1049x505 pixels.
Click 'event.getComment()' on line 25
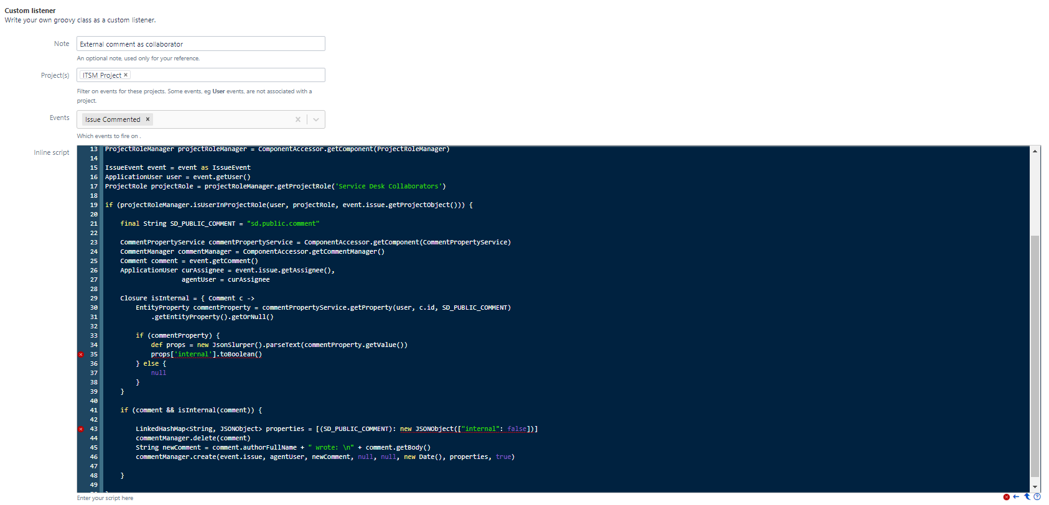point(223,261)
